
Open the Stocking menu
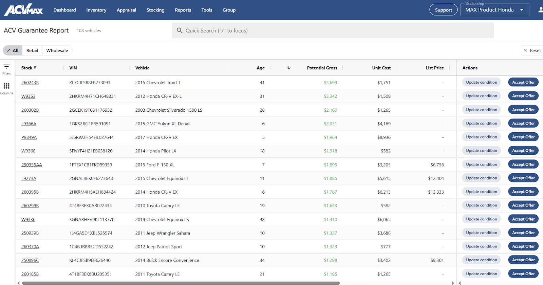coord(155,10)
